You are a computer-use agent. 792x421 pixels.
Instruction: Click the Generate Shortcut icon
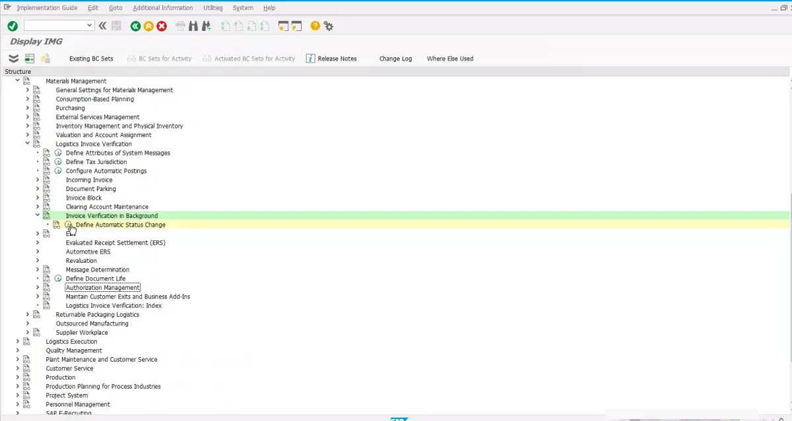(x=296, y=26)
